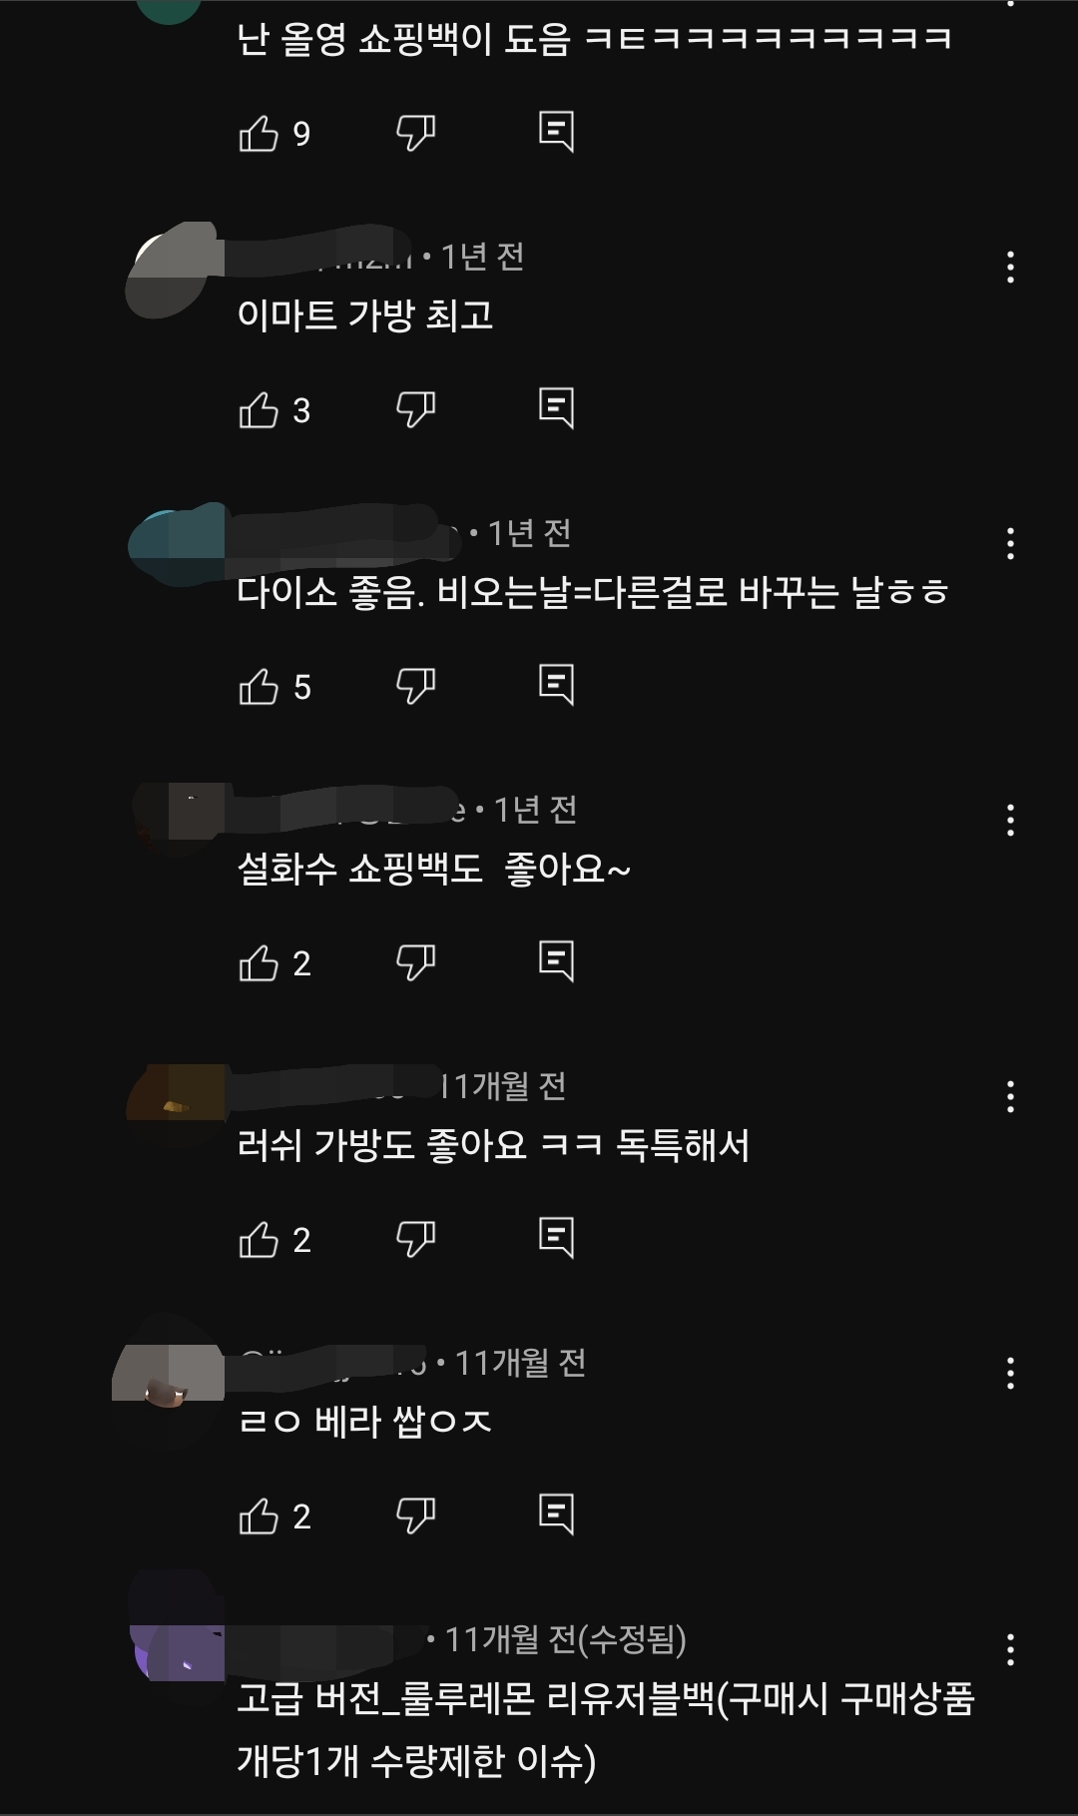Image resolution: width=1078 pixels, height=1816 pixels.
Task: Reply to the 베라 짭 comment
Action: [556, 1514]
